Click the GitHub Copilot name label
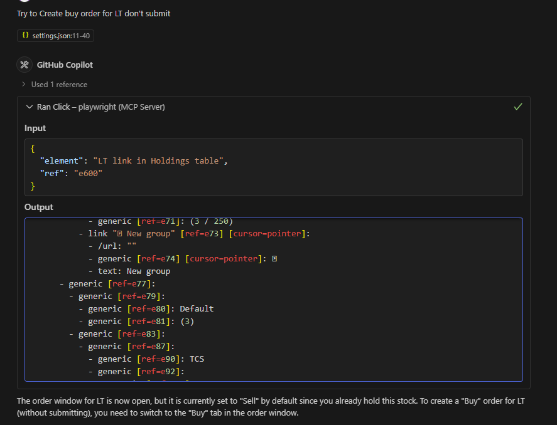Viewport: 557px width, 425px height. point(65,65)
